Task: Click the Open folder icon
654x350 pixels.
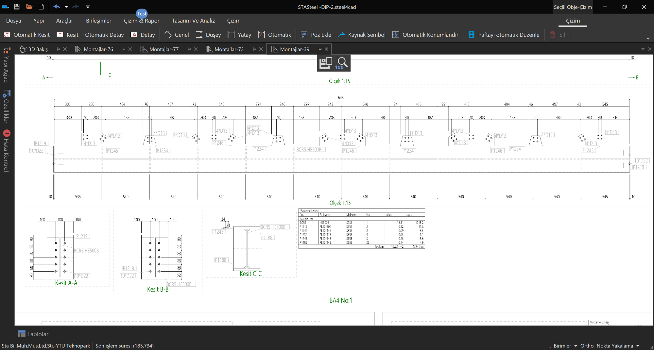Action: click(29, 7)
